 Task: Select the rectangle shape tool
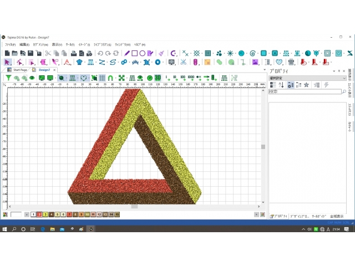pos(134,53)
